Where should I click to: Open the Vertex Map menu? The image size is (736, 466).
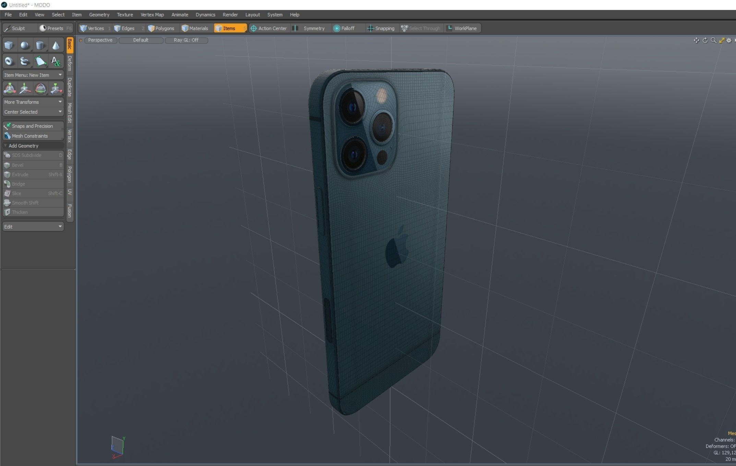click(152, 15)
